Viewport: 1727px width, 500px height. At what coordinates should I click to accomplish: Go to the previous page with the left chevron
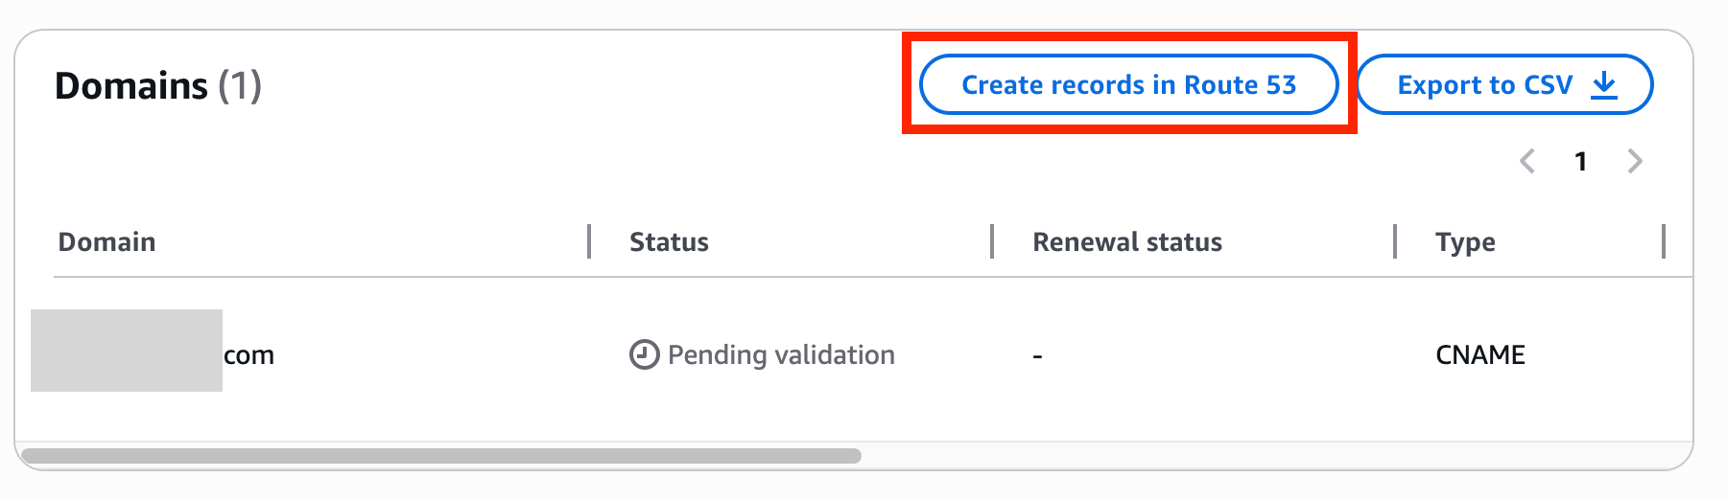pyautogui.click(x=1527, y=161)
